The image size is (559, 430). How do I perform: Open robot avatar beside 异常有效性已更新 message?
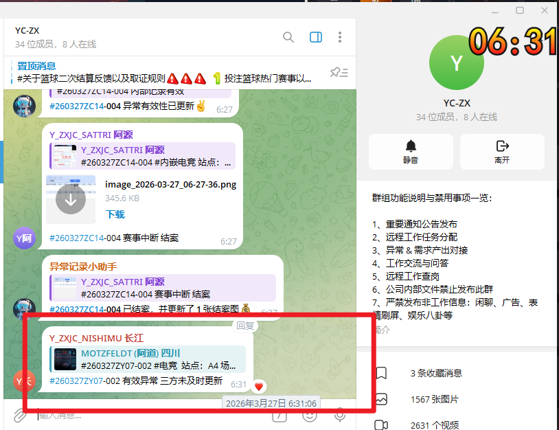[x=24, y=106]
